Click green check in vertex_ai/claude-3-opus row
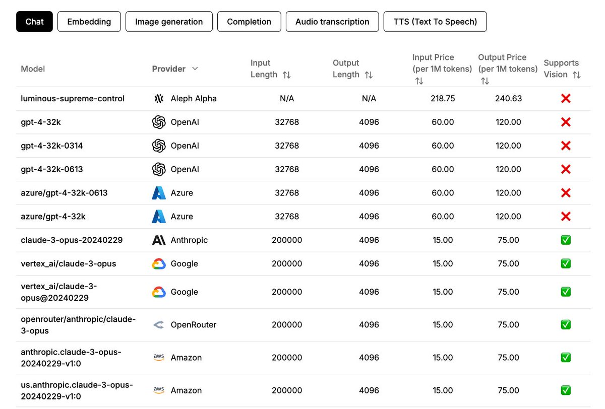The width and height of the screenshot is (605, 409). (x=566, y=264)
